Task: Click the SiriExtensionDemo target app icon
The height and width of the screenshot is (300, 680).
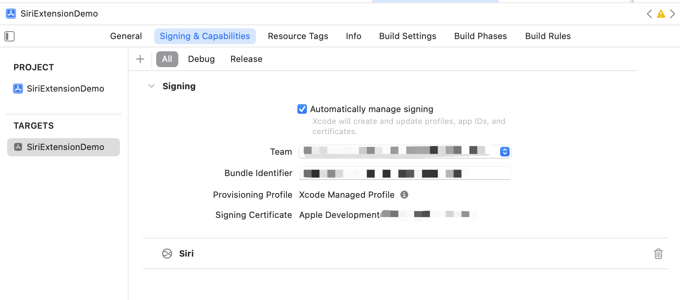Action: click(x=18, y=147)
